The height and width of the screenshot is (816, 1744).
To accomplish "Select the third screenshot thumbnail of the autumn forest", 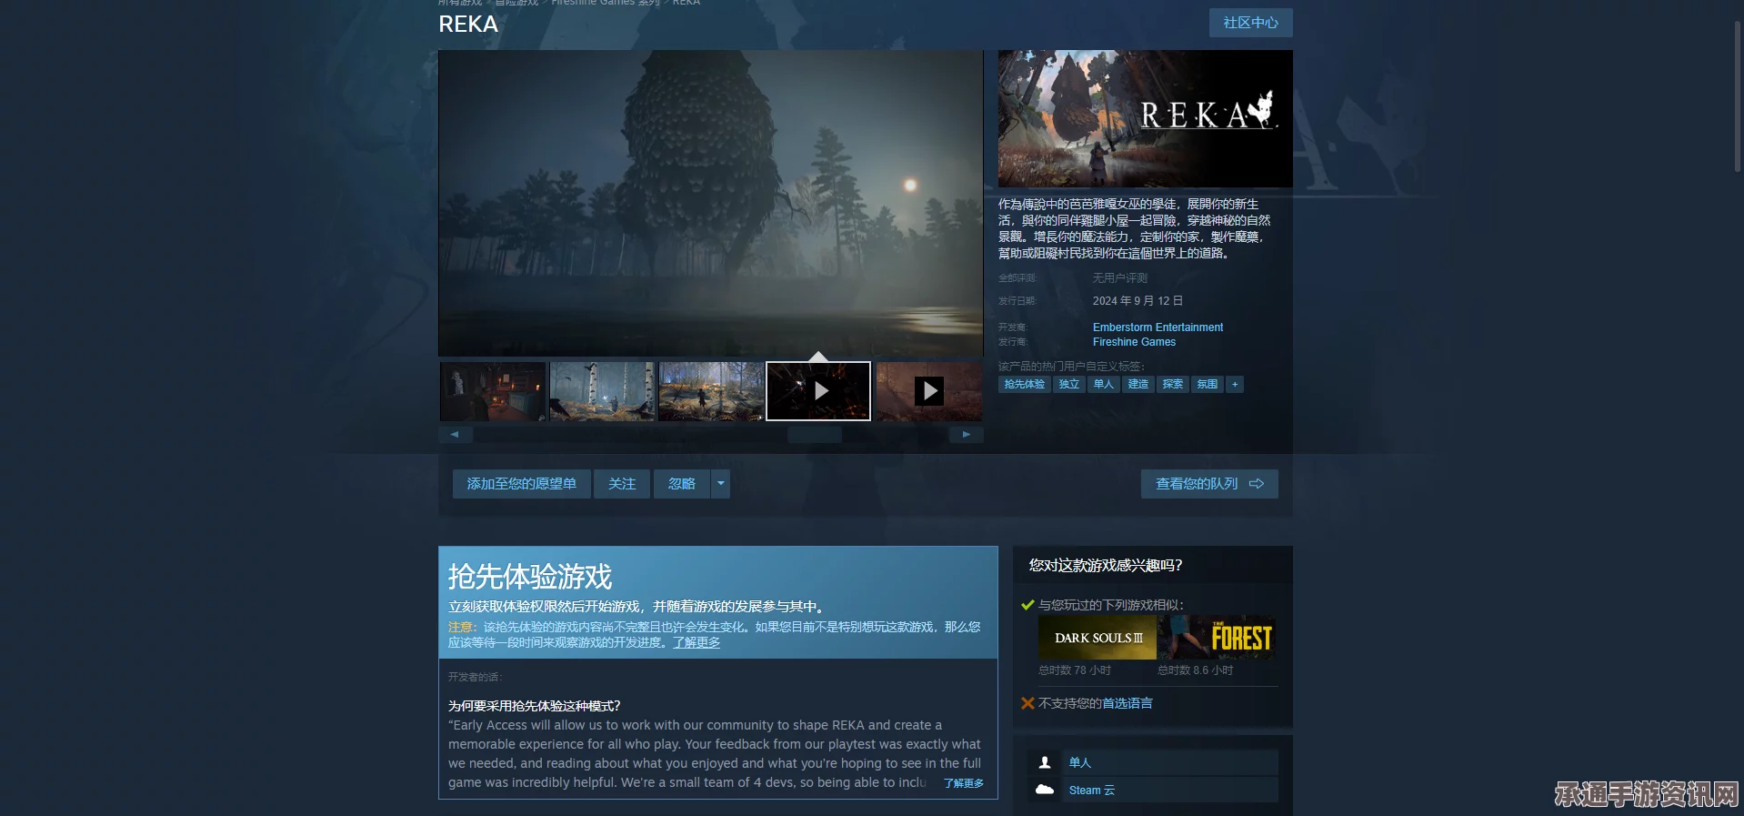I will (711, 391).
